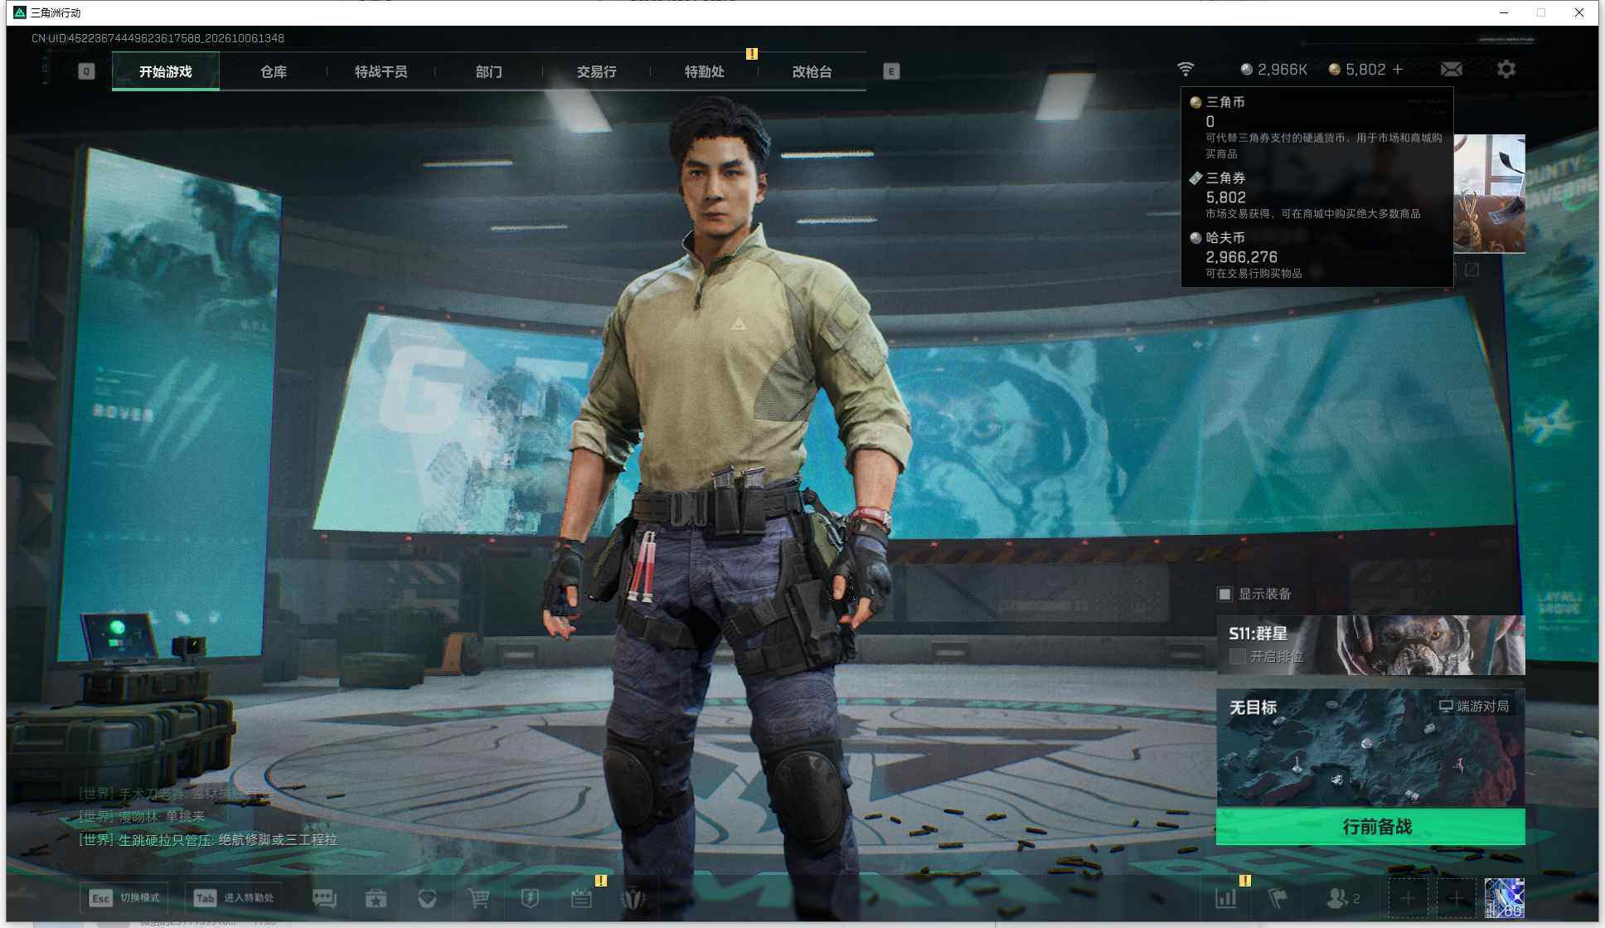The width and height of the screenshot is (1605, 928).
Task: Open the bar chart statistics icon
Action: pos(1226,898)
